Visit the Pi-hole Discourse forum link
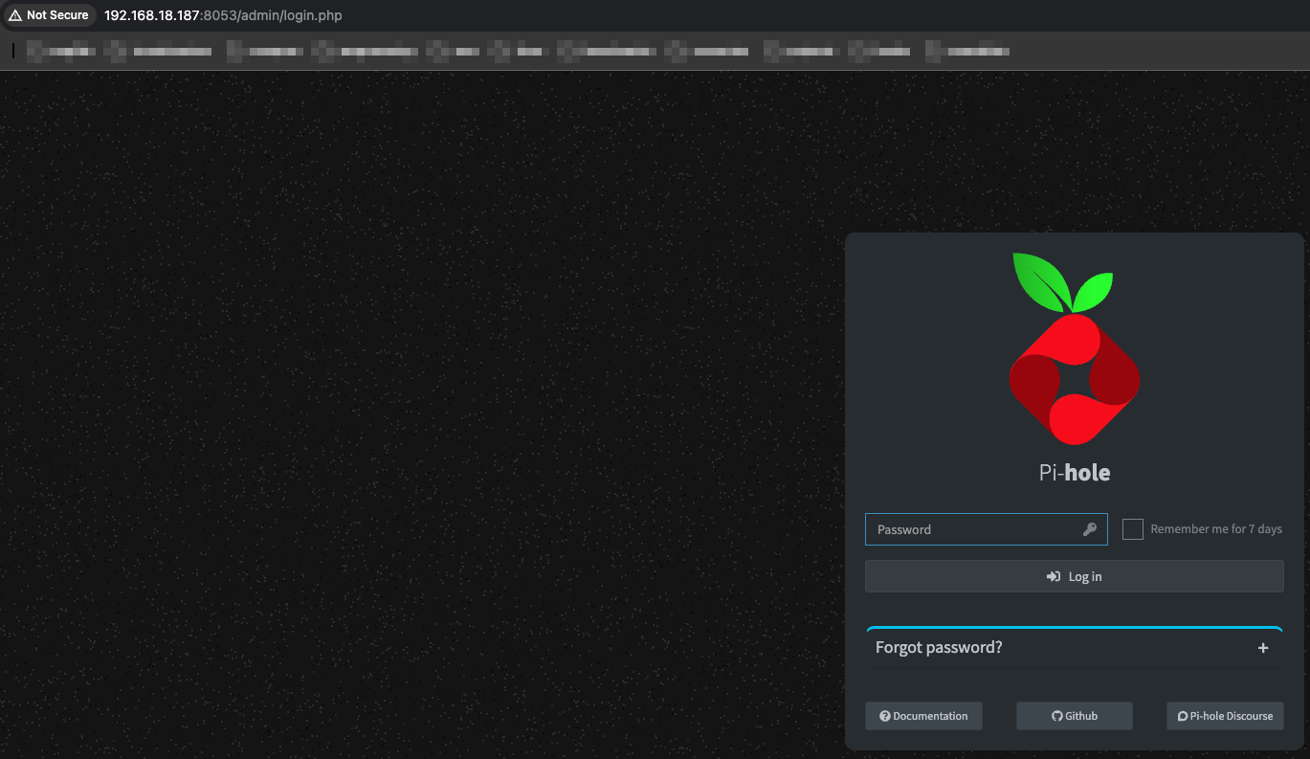The width and height of the screenshot is (1310, 759). click(1225, 716)
